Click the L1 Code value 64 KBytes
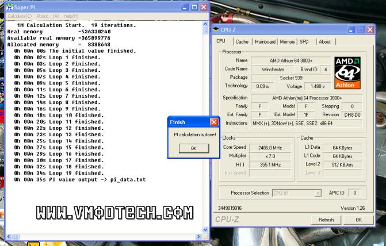Screen dimensions: 386x246 342,156
